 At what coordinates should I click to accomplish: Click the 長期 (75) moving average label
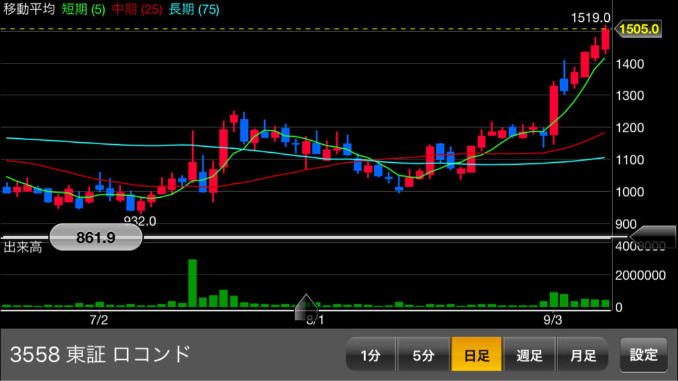(194, 9)
